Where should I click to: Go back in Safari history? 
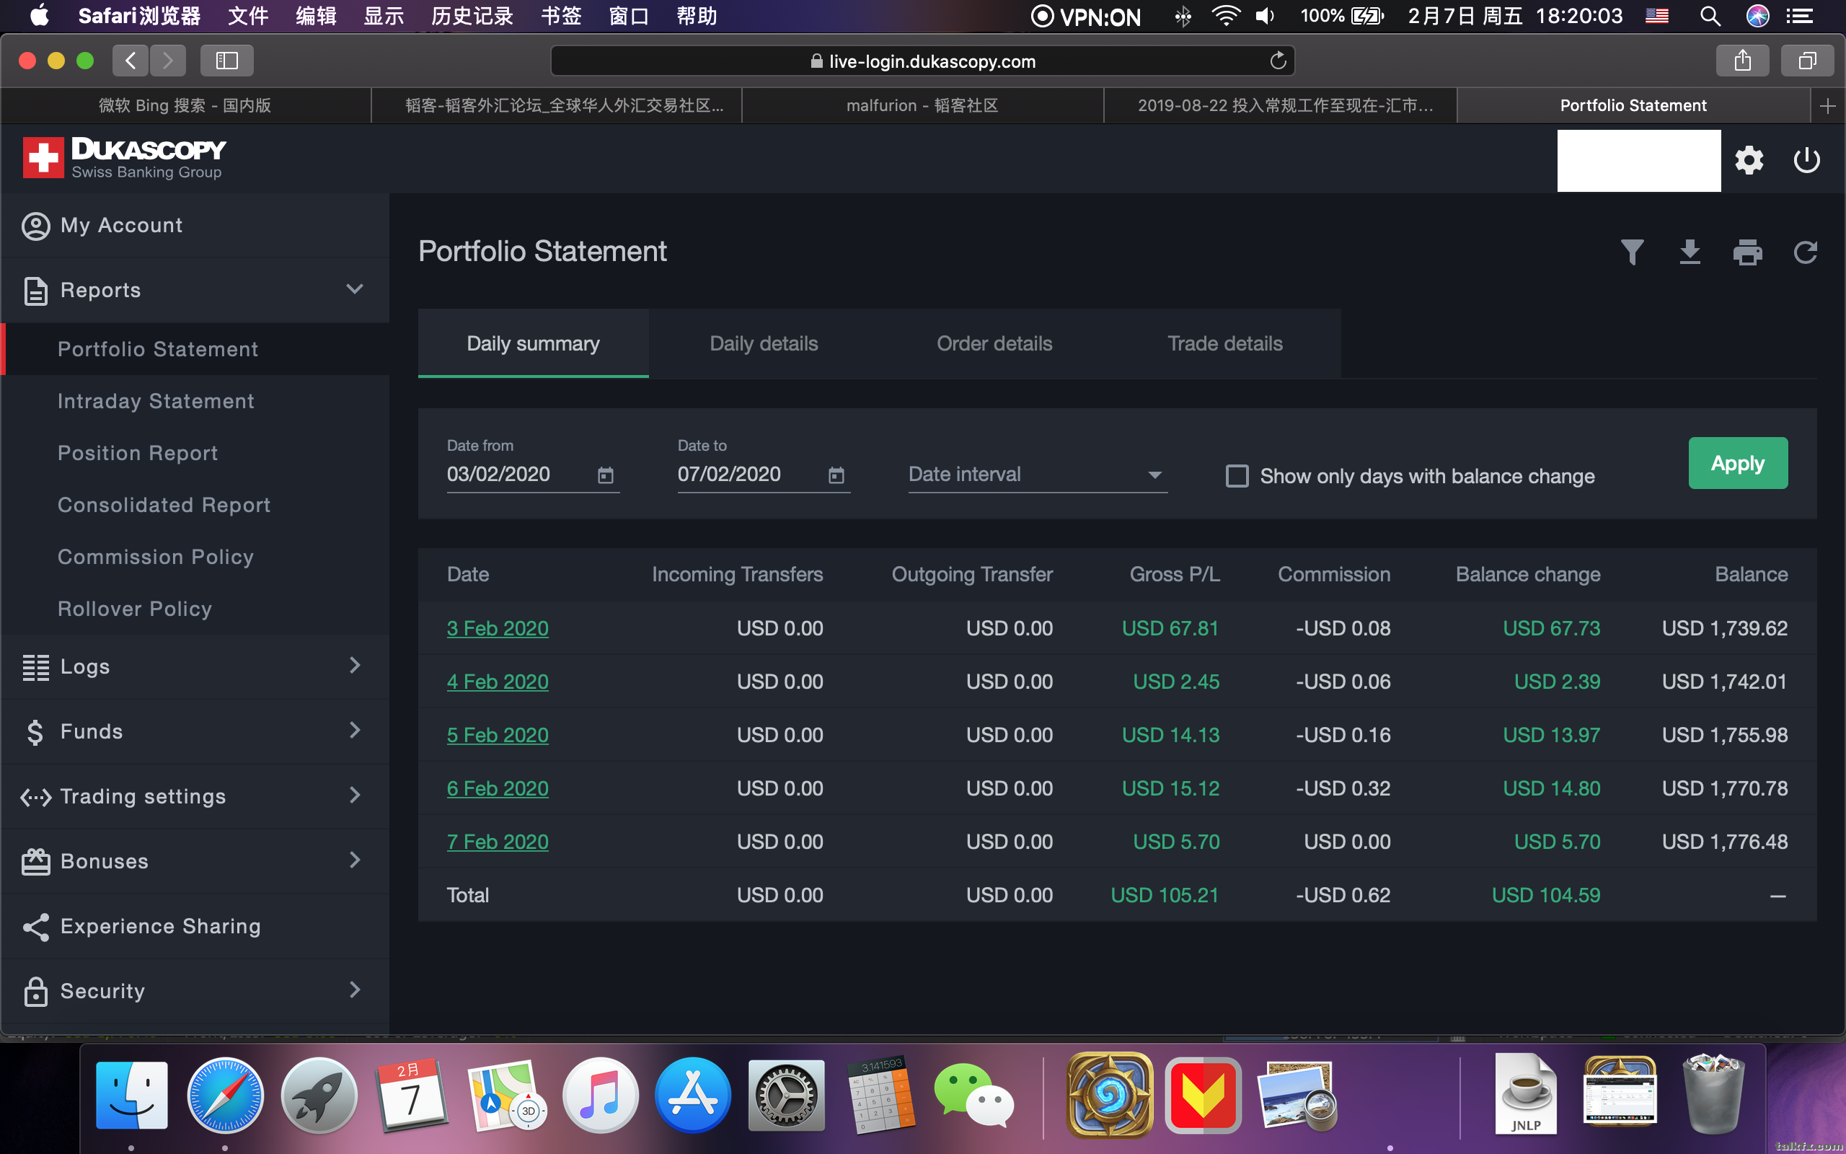131,61
